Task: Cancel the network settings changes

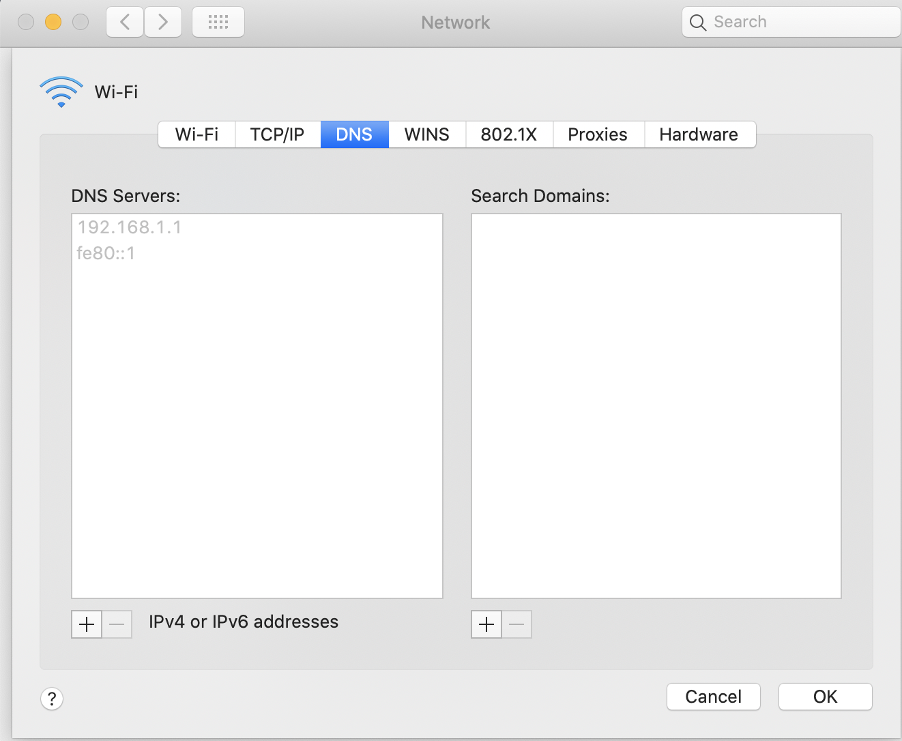Action: 714,697
